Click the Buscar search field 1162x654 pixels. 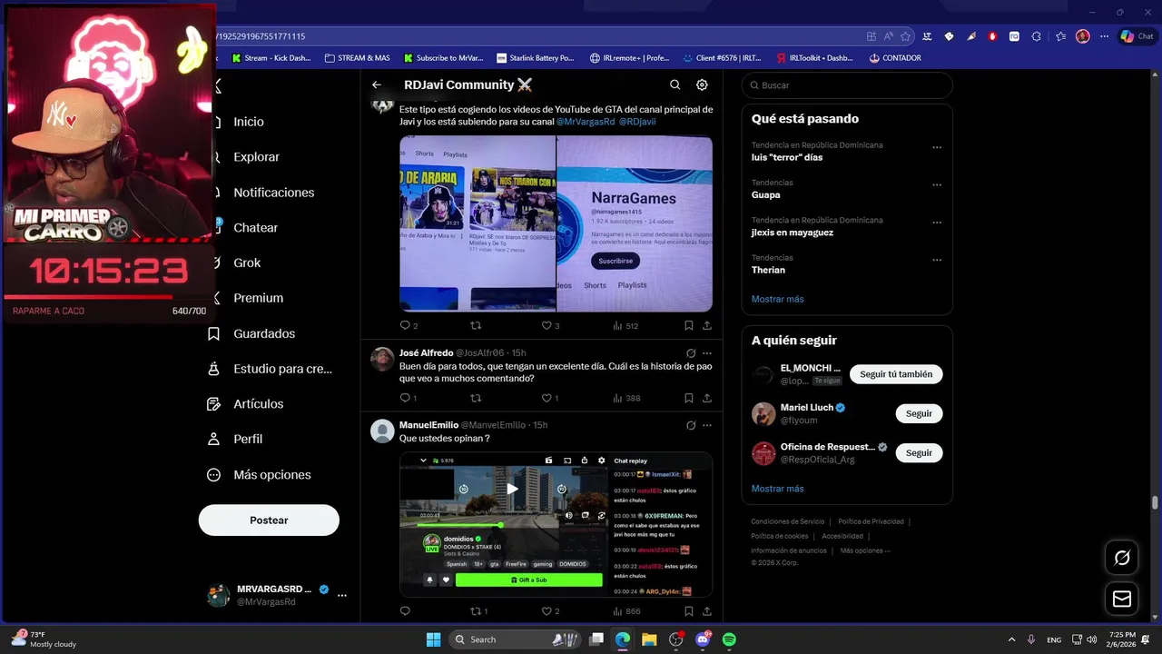847,85
